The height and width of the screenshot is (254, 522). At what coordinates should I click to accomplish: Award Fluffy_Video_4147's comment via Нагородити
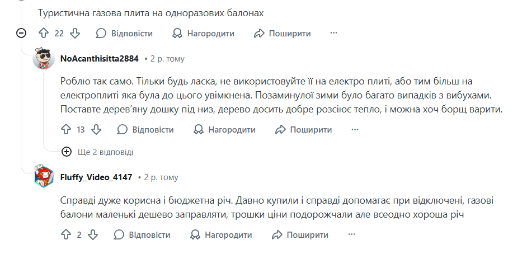[x=221, y=235]
